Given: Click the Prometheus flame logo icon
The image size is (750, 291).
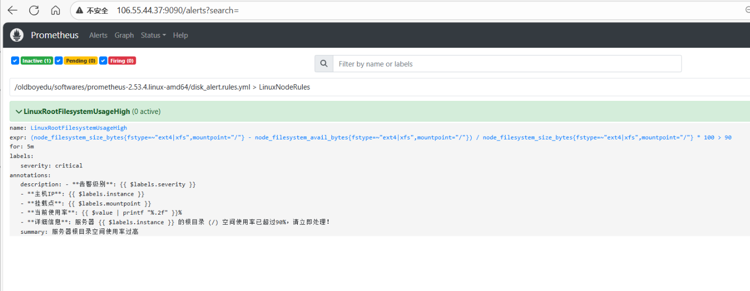Looking at the screenshot, I should click(x=16, y=36).
